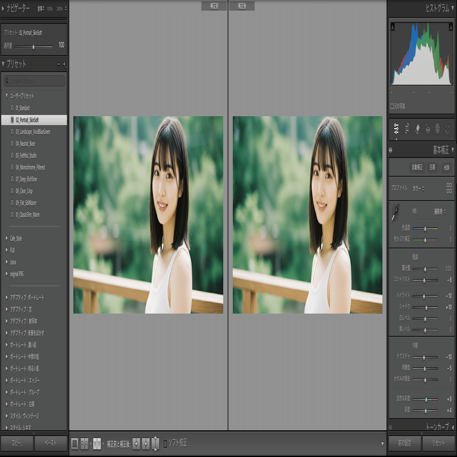
Task: Open the toolbar options dropdown arrow
Action: pyautogui.click(x=382, y=444)
